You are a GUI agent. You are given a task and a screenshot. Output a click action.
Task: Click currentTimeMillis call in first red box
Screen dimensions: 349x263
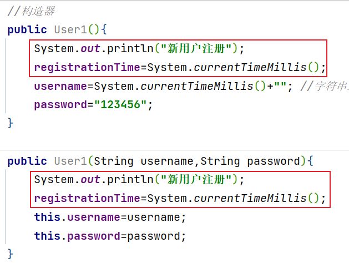tap(250, 67)
